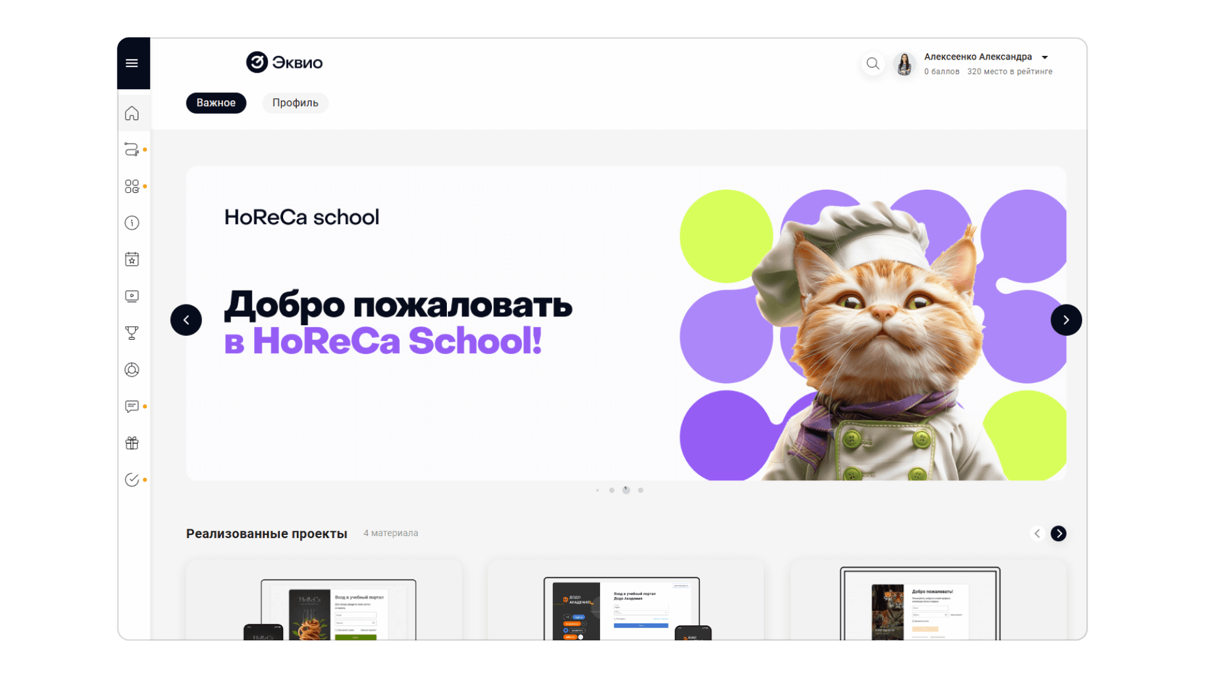The height and width of the screenshot is (678, 1205).
Task: Click the search magnifier icon
Action: pyautogui.click(x=872, y=63)
